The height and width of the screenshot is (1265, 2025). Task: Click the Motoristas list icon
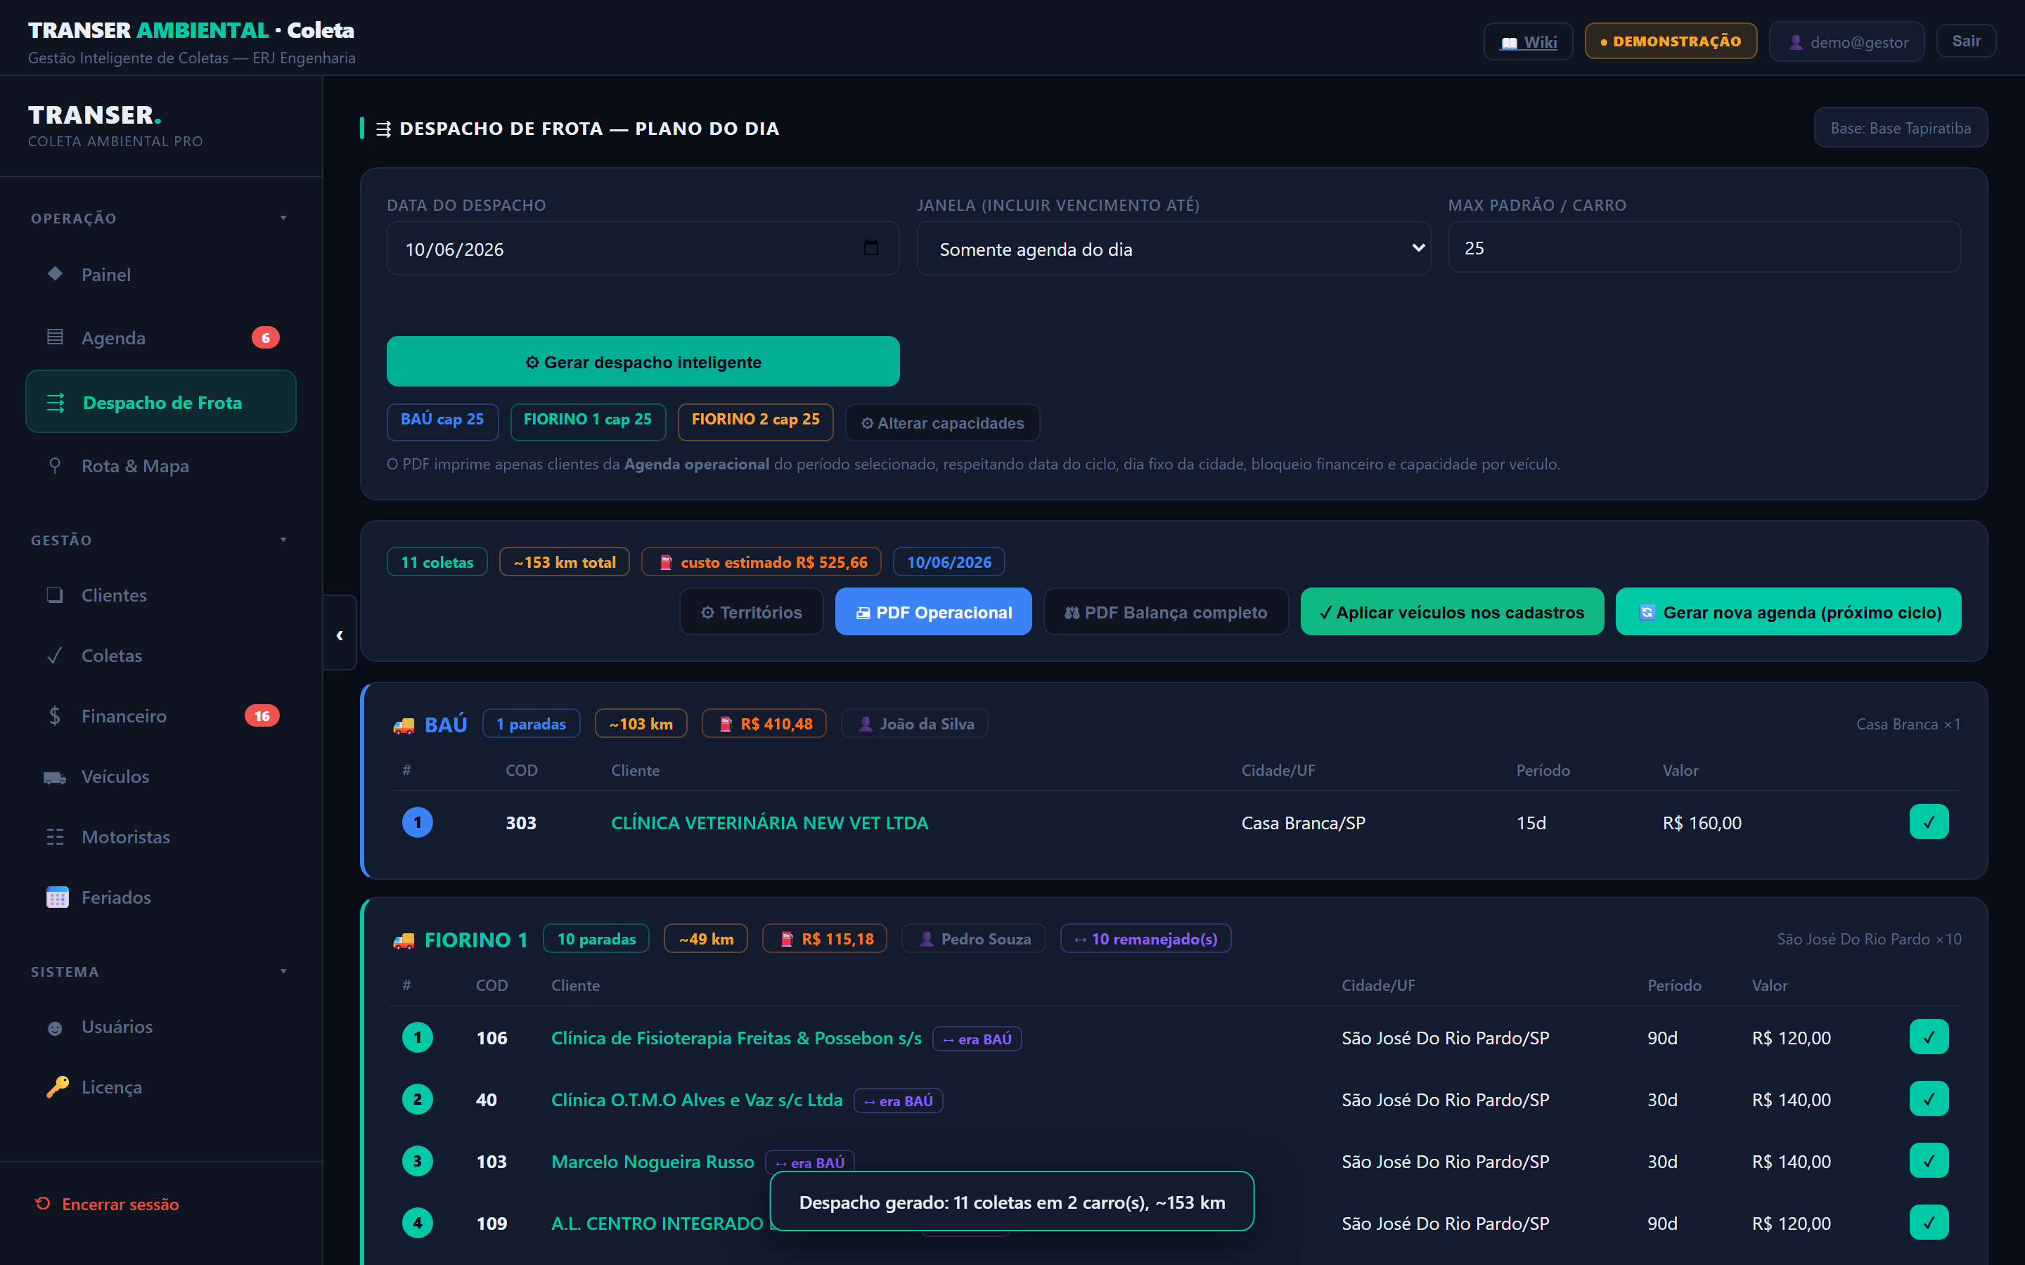56,838
